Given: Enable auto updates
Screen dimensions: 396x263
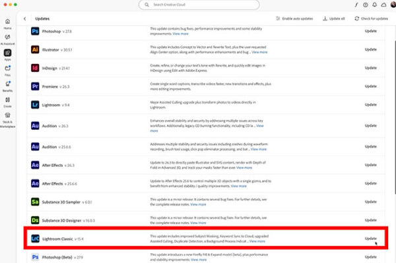Looking at the screenshot, I should (294, 18).
